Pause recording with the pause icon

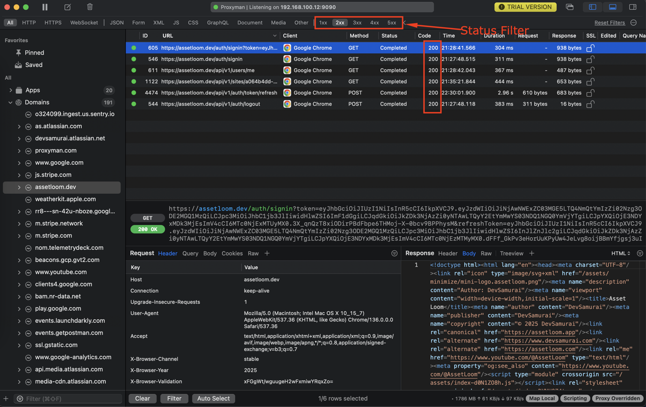tap(45, 7)
